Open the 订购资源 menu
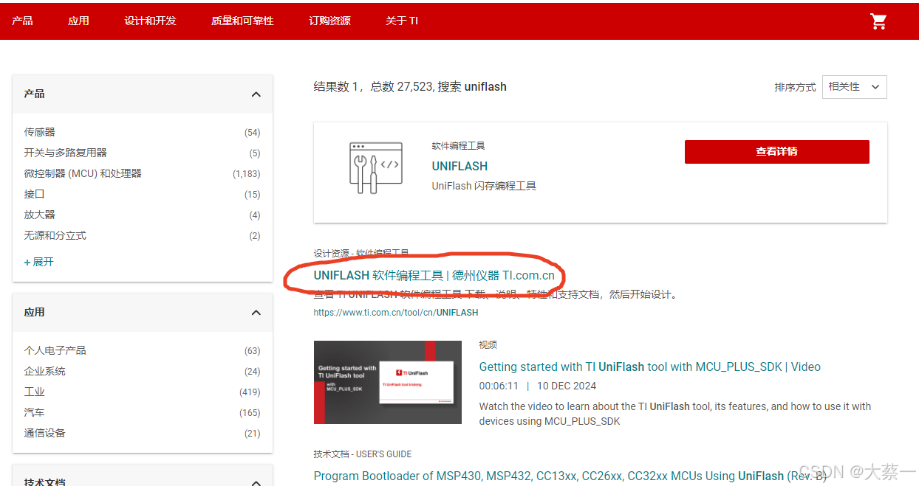Image resolution: width=919 pixels, height=486 pixels. (329, 21)
